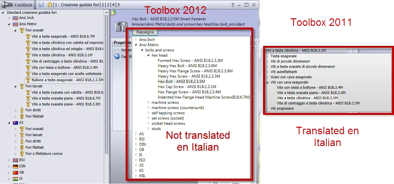
Task: Click Standard creazione guidata fori root
Action: coord(32,12)
